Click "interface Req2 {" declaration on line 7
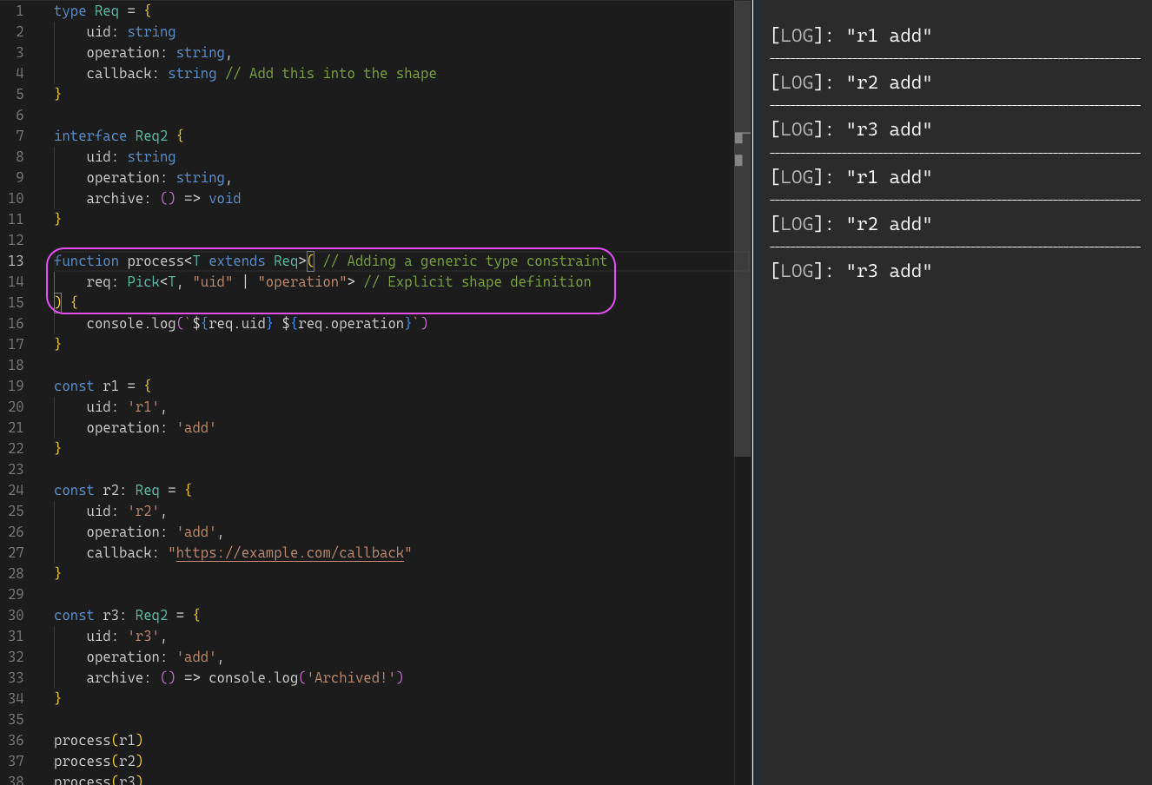 pyautogui.click(x=119, y=135)
